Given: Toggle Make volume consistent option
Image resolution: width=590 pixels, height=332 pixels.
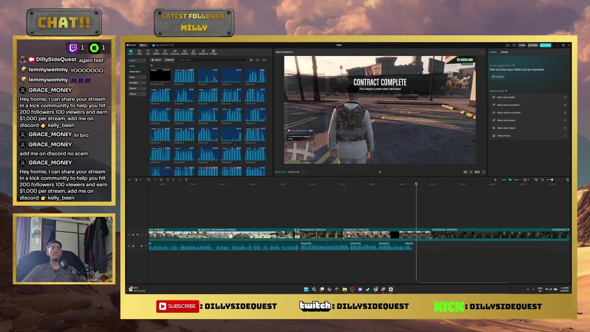Looking at the screenshot, I should click(565, 113).
